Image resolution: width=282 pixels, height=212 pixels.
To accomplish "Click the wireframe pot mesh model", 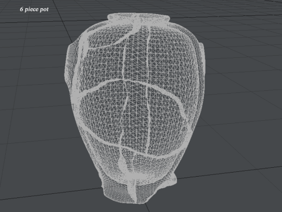I will coord(135,108).
